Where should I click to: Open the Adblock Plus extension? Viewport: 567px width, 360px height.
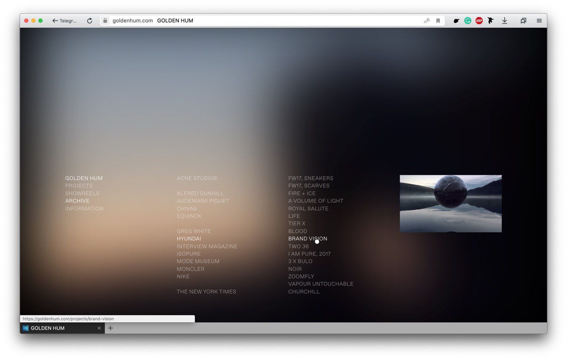(479, 20)
